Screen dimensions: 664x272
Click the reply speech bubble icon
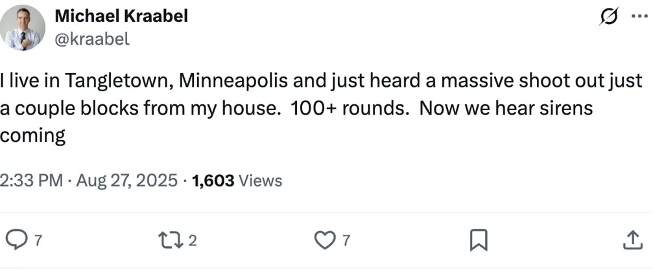pyautogui.click(x=15, y=240)
